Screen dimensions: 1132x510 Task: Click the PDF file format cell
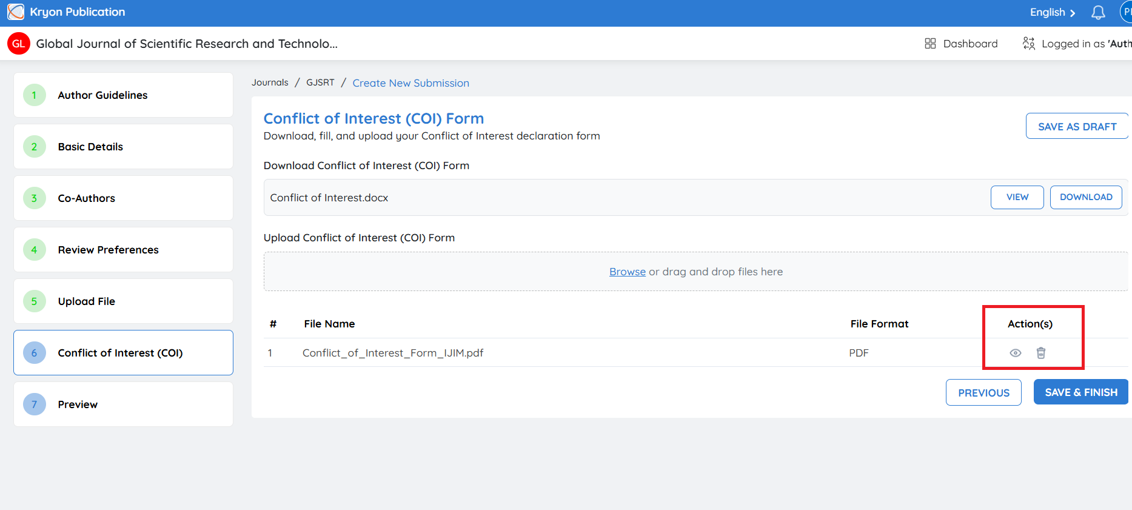coord(859,353)
